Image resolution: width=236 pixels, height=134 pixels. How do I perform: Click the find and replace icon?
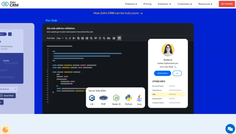tap(109, 38)
